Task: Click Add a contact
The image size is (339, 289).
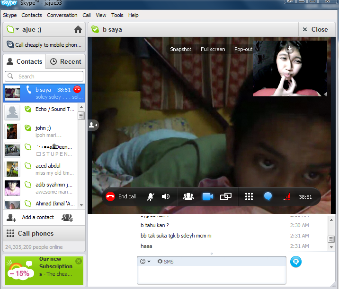Action: (x=30, y=217)
